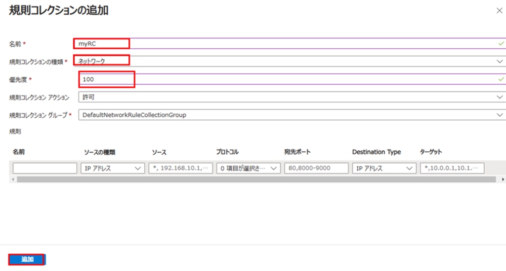Open the DefaultNetworkRuleCollectionGroup dropdown

pyautogui.click(x=292, y=115)
